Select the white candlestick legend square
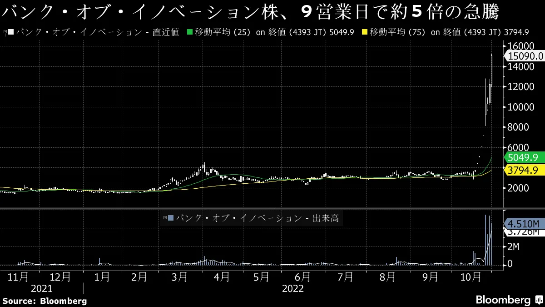The image size is (545, 307). click(12, 32)
